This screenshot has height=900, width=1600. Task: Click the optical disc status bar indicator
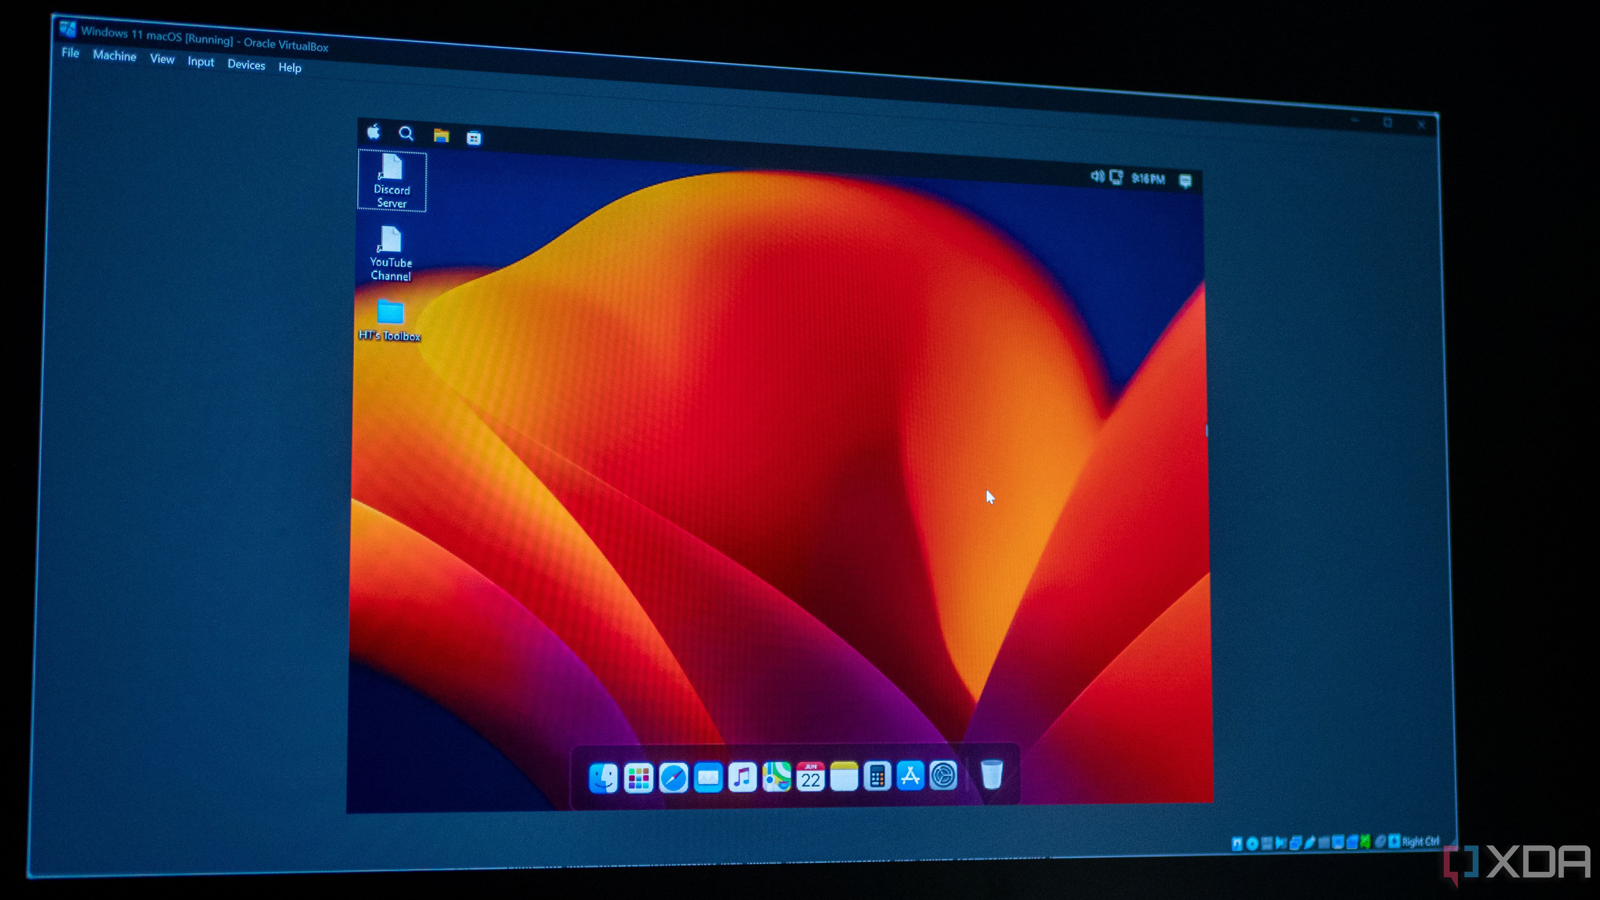click(x=1253, y=844)
